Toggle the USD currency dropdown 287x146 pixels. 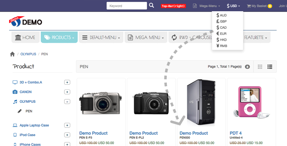[233, 6]
